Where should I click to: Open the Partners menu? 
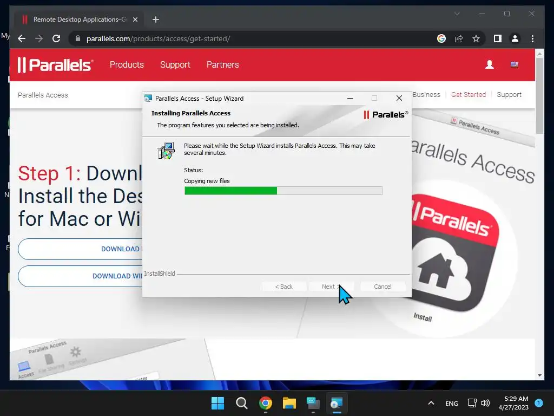coord(222,65)
